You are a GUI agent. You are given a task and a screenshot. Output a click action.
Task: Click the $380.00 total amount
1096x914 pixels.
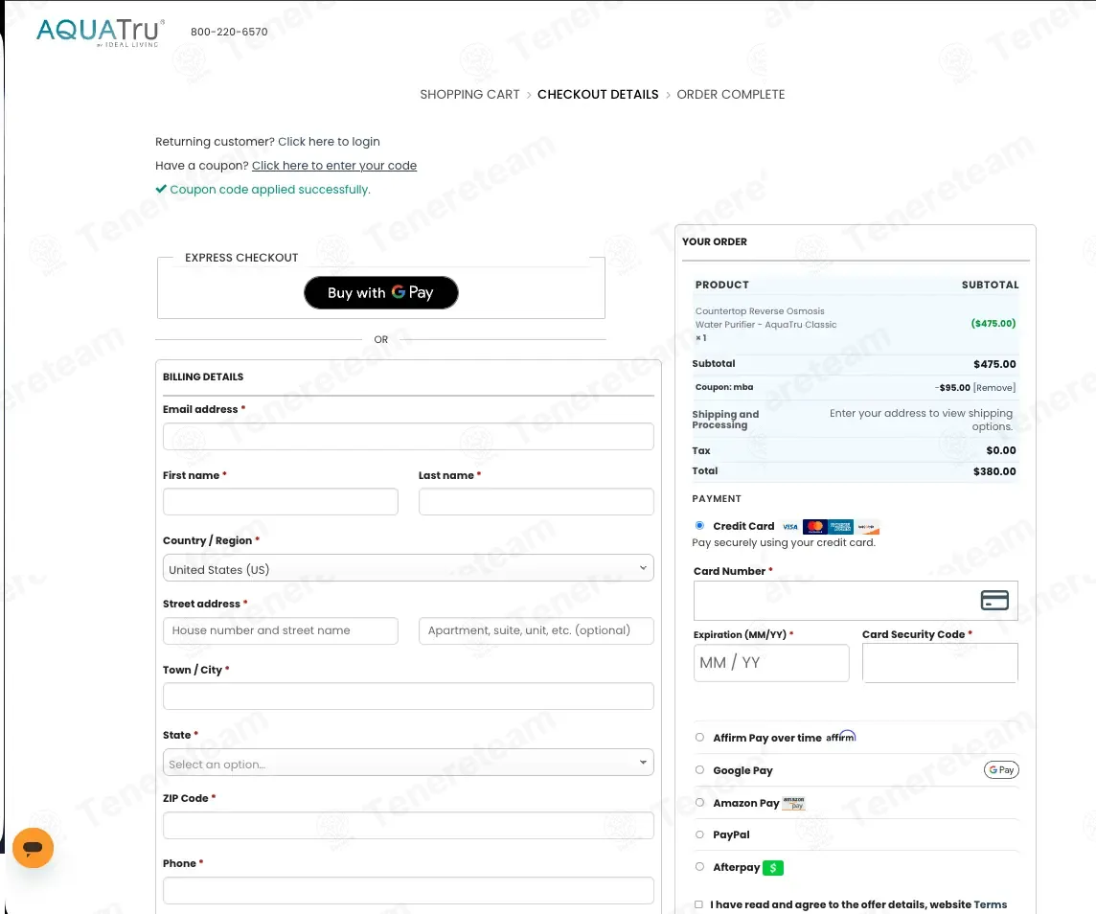pos(993,471)
